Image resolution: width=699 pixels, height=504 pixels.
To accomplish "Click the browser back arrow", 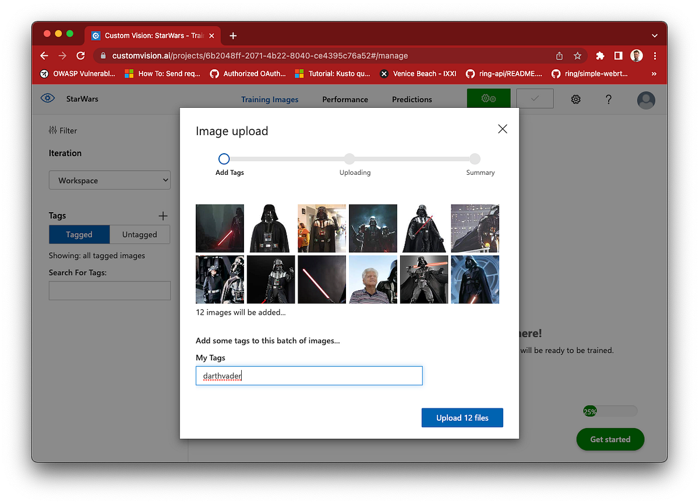I will tap(44, 56).
